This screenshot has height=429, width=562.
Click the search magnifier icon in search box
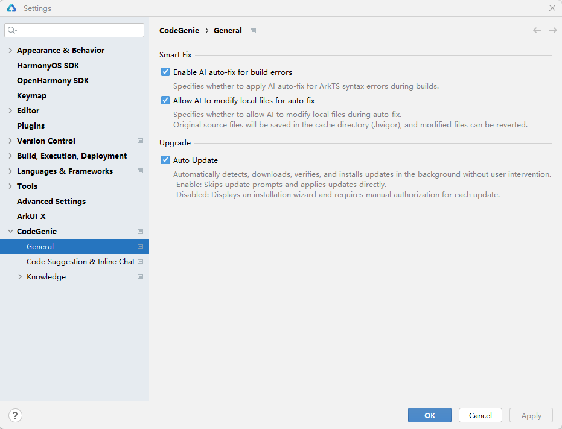12,30
